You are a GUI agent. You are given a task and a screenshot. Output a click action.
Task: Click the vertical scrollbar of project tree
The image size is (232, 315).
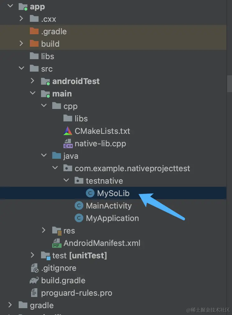coord(229,84)
